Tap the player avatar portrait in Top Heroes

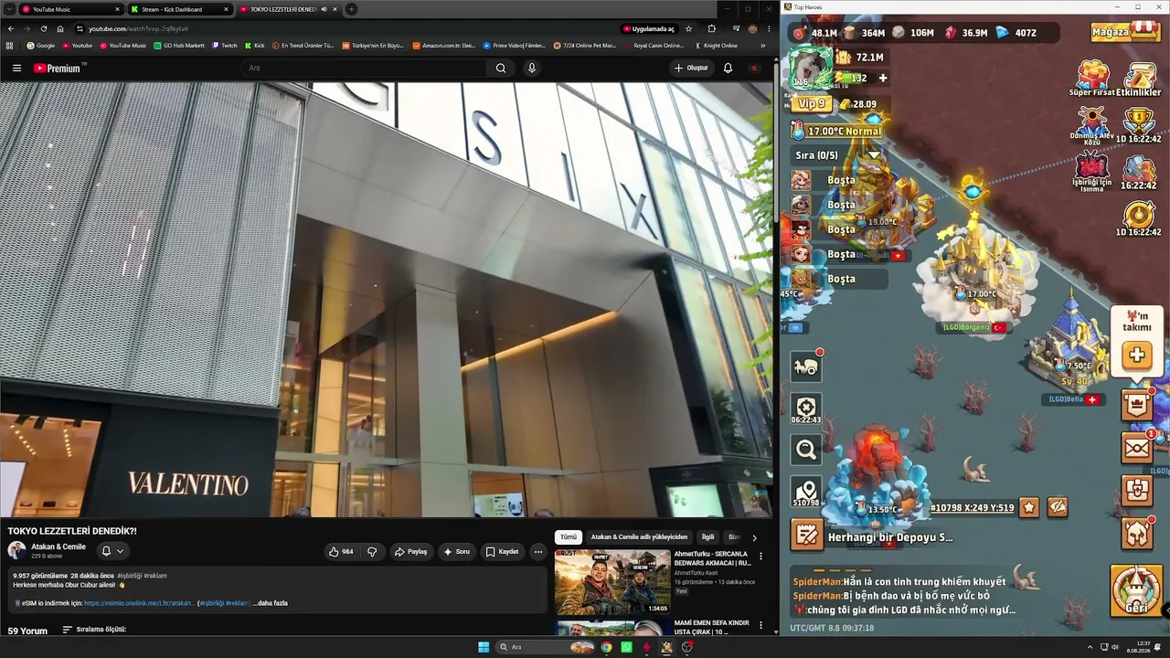[x=811, y=67]
